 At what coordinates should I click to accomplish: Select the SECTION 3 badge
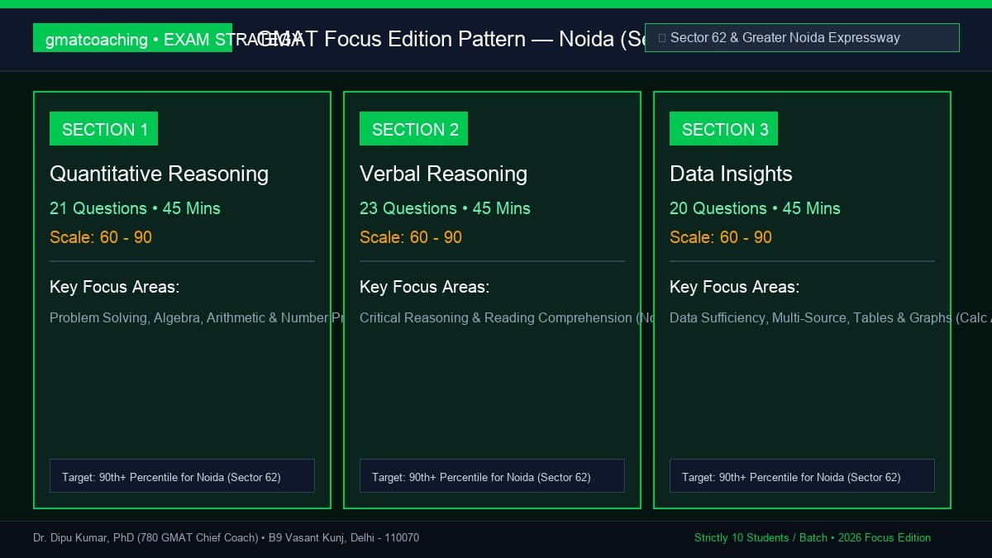723,129
